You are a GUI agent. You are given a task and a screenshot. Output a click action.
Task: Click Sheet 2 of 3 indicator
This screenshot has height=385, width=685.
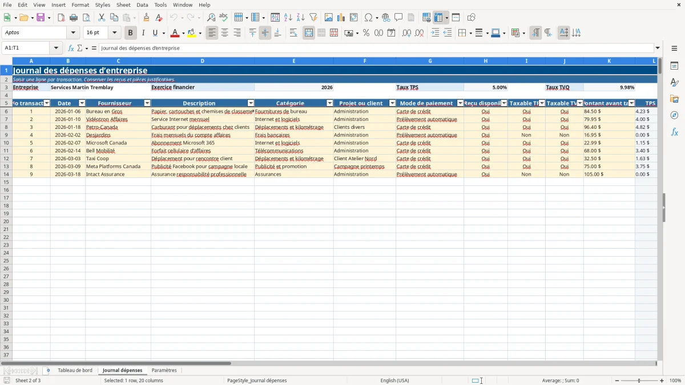28,380
